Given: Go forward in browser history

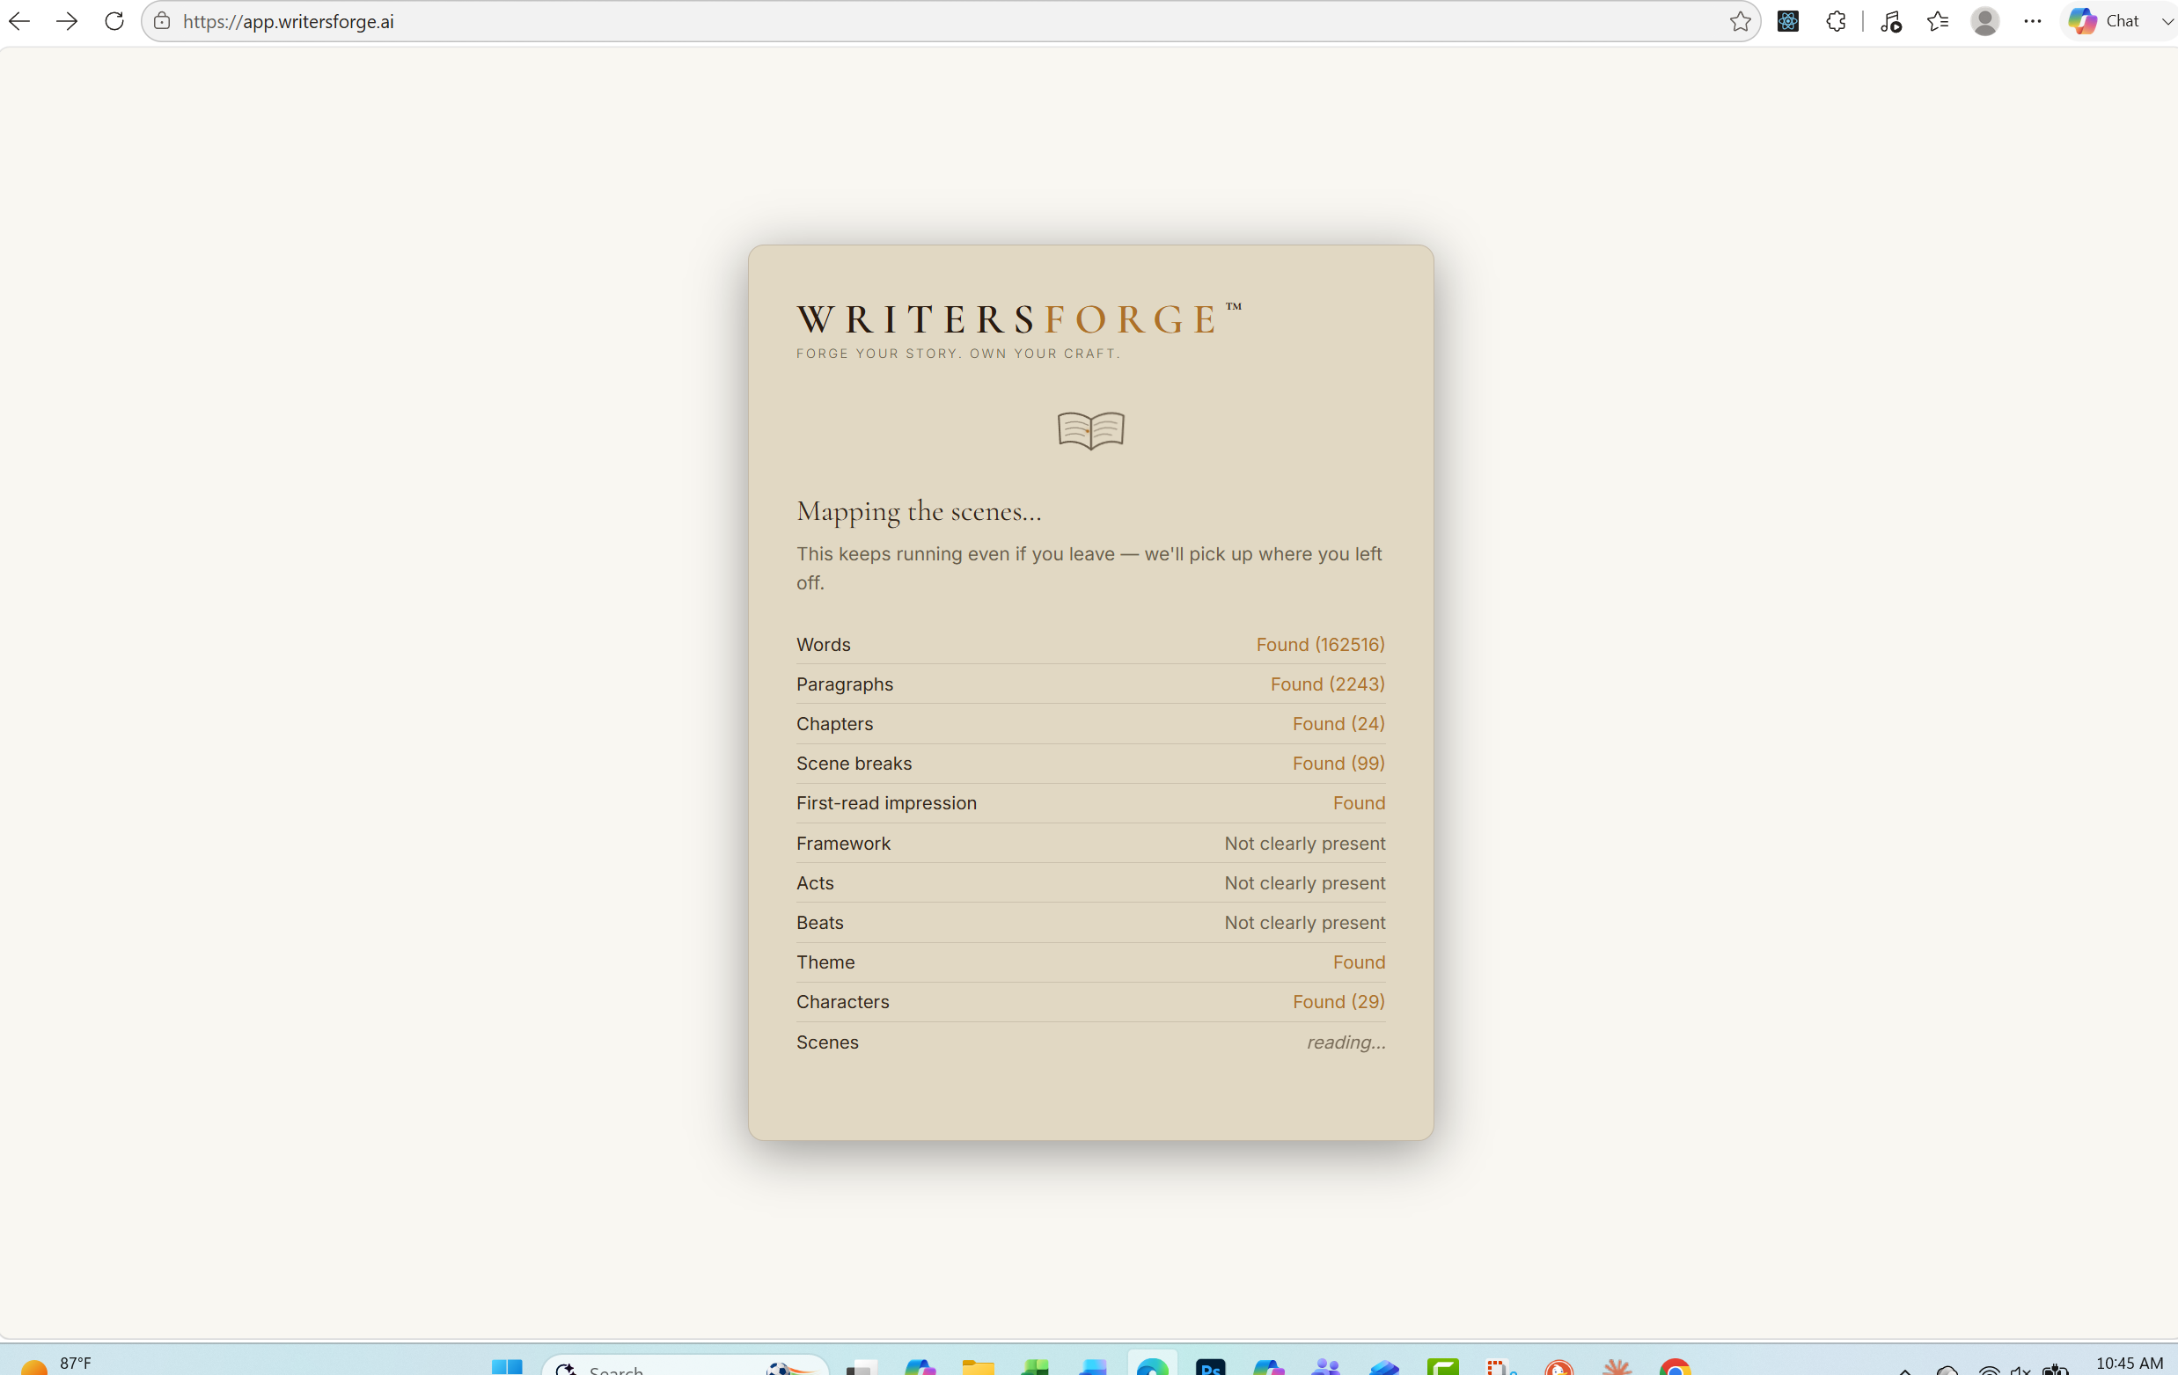Looking at the screenshot, I should (67, 21).
